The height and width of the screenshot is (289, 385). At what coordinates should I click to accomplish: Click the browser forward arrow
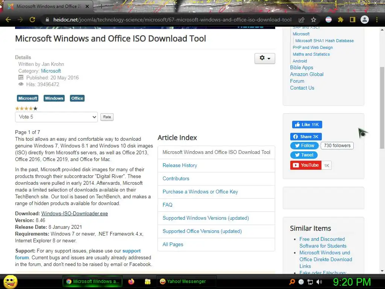click(x=20, y=20)
